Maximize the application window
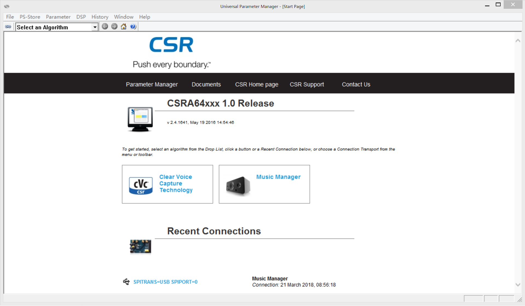Screen dimensions: 525x306 pos(498,5)
